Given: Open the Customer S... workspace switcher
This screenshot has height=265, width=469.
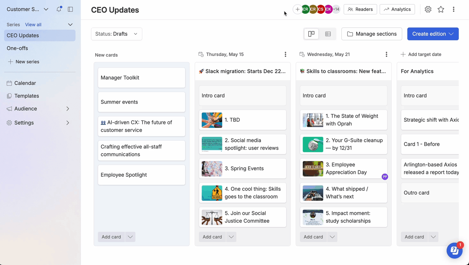Looking at the screenshot, I should [x=27, y=9].
